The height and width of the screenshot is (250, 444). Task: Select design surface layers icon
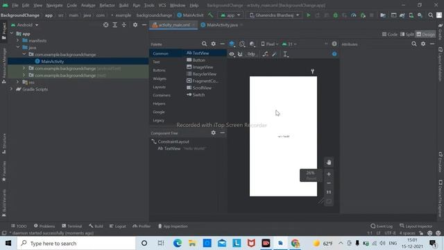pos(232,44)
